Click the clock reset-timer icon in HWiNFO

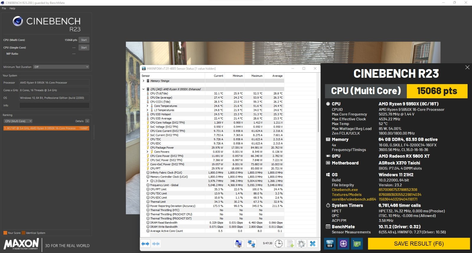pos(279,244)
